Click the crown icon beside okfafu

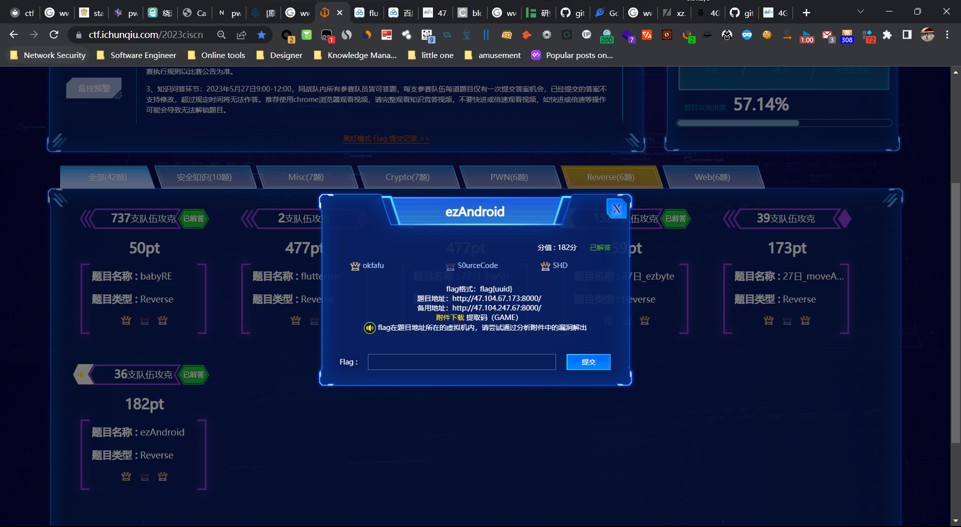(355, 266)
